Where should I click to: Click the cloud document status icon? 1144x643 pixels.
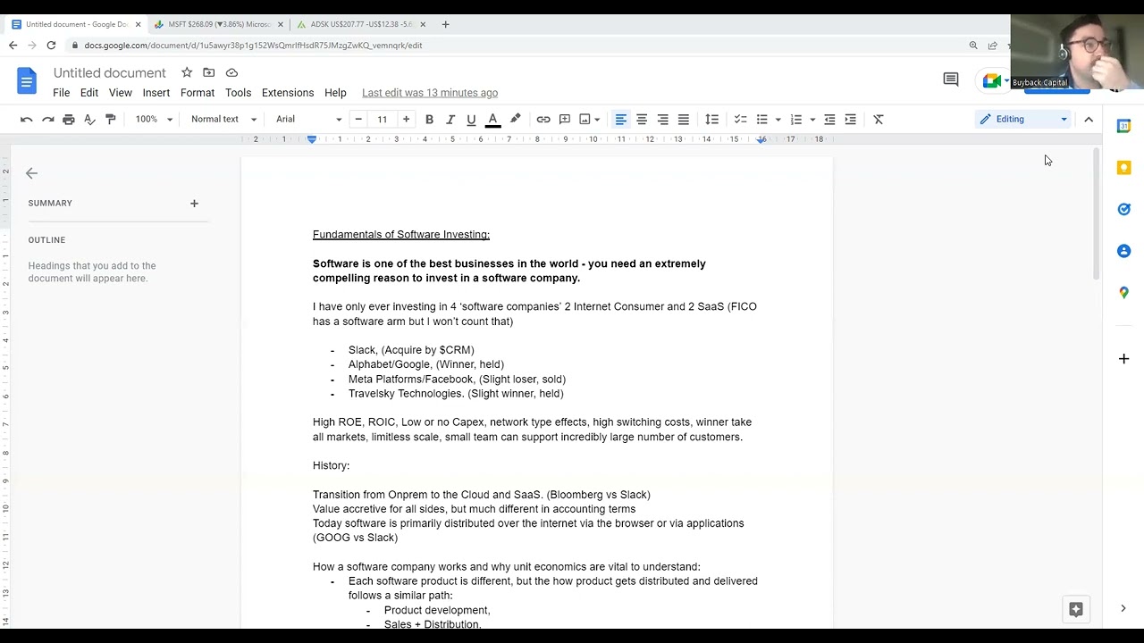coord(231,72)
